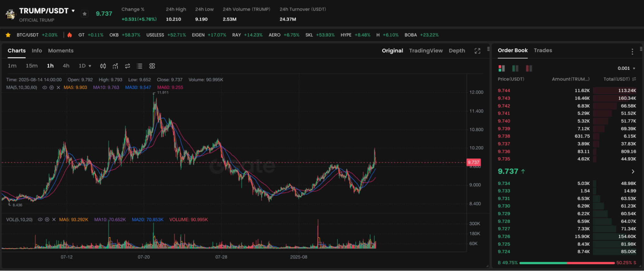Select the 15m timeframe
Screen dimensions: 644x271
(x=32, y=66)
